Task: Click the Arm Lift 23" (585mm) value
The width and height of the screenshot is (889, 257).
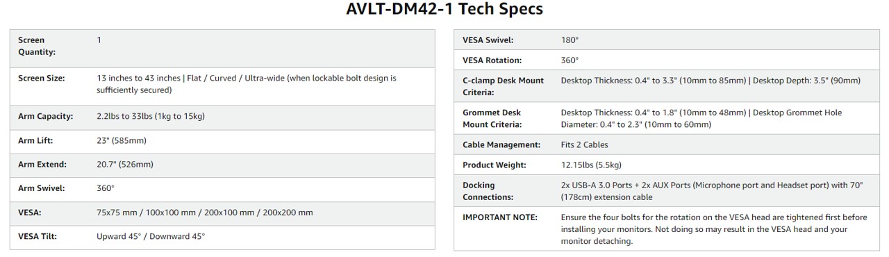Action: click(x=122, y=140)
